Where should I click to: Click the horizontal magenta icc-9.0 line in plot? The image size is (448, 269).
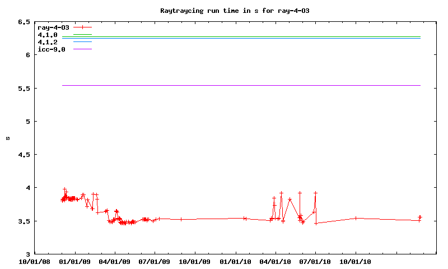(x=241, y=85)
